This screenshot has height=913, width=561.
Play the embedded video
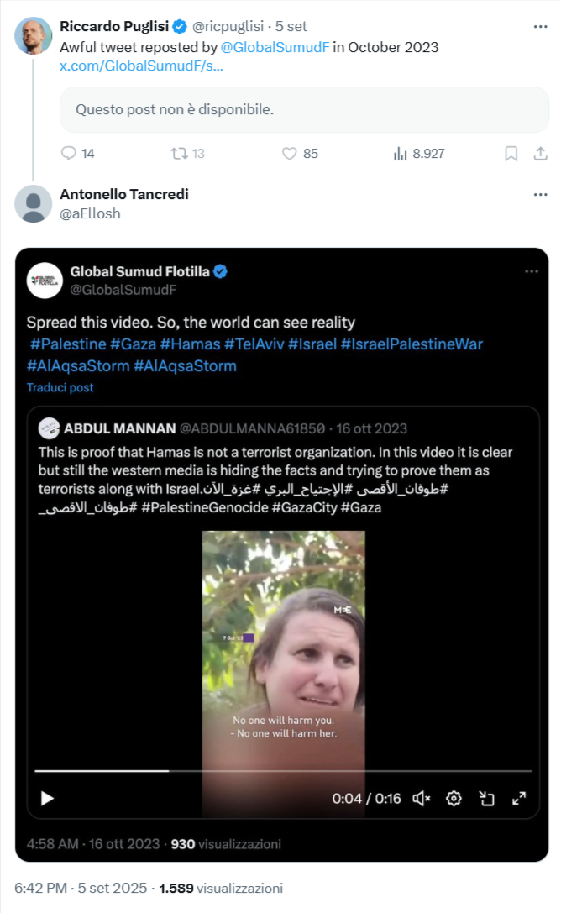(x=47, y=798)
